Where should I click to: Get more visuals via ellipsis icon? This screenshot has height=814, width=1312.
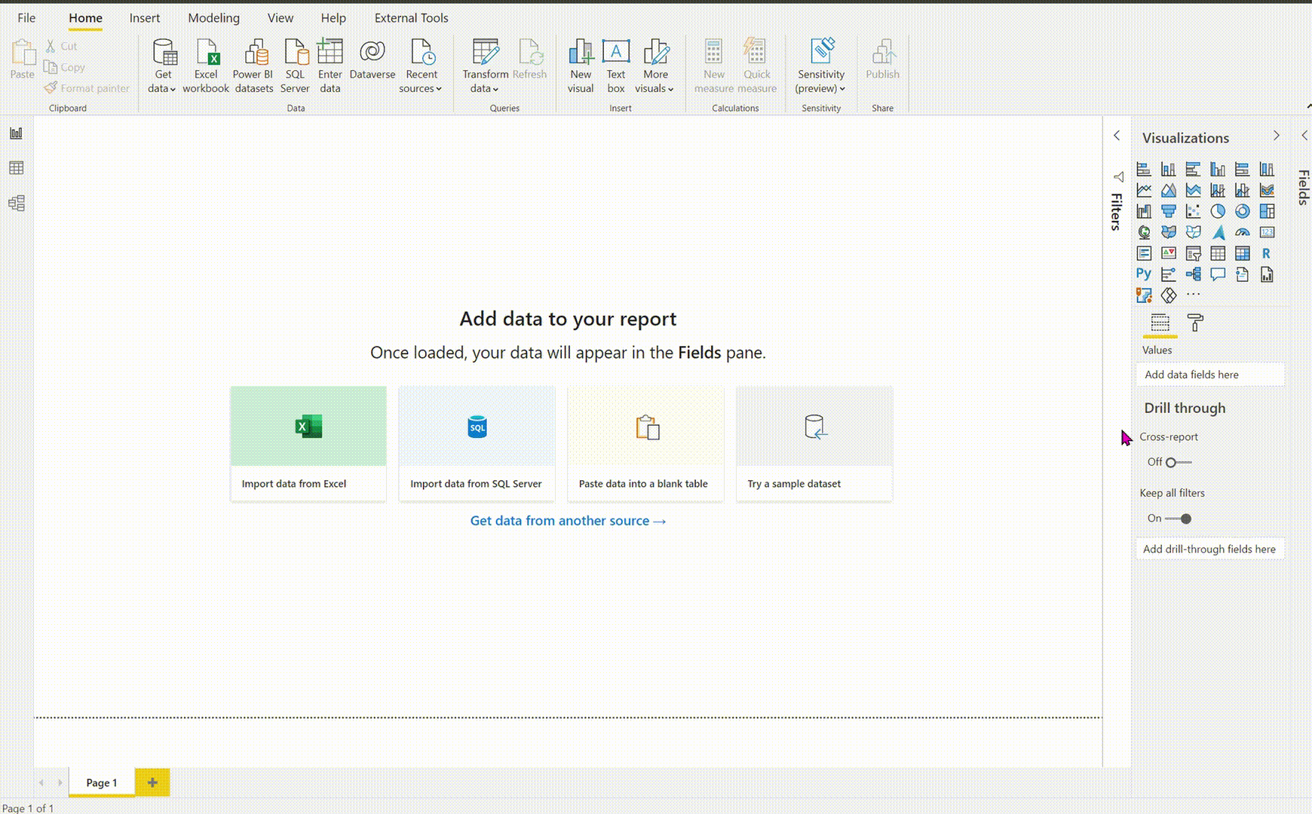[x=1193, y=295]
